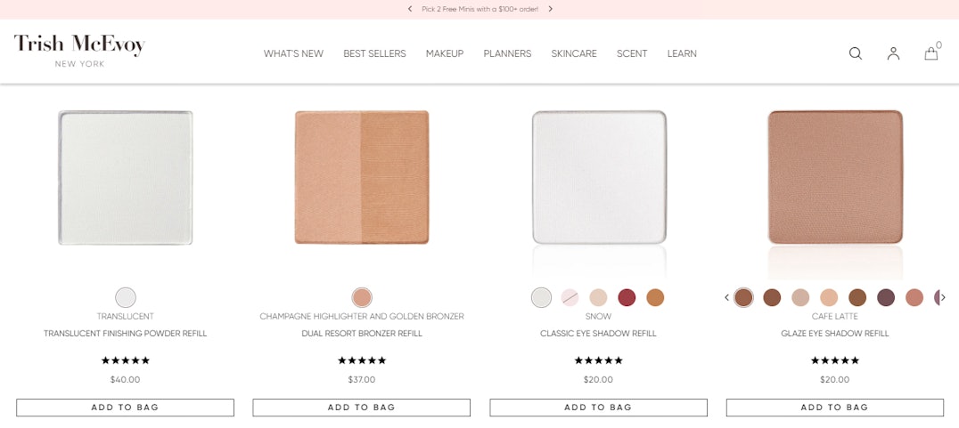Show next promo banner message
The width and height of the screenshot is (959, 428).
pos(551,9)
